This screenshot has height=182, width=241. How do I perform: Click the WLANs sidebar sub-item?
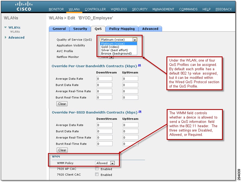(15, 32)
